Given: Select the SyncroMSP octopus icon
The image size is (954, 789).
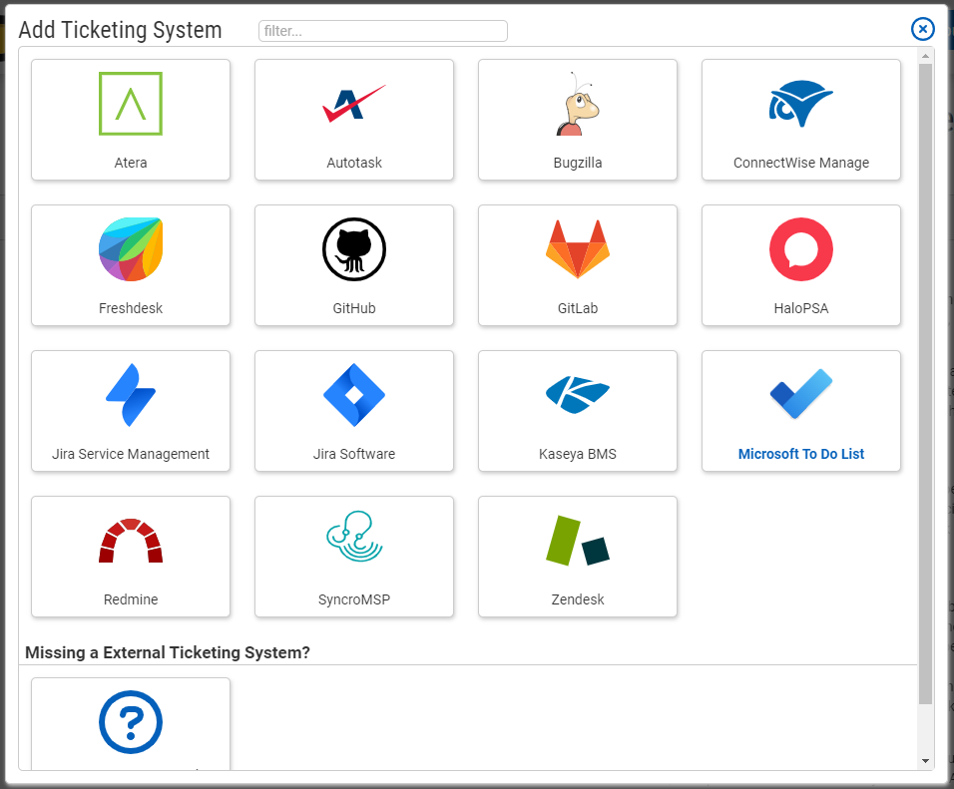Looking at the screenshot, I should 354,536.
